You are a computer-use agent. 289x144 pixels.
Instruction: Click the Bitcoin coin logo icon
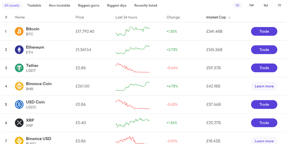(x=19, y=31)
